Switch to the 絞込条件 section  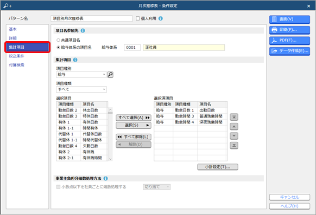[x=16, y=56]
